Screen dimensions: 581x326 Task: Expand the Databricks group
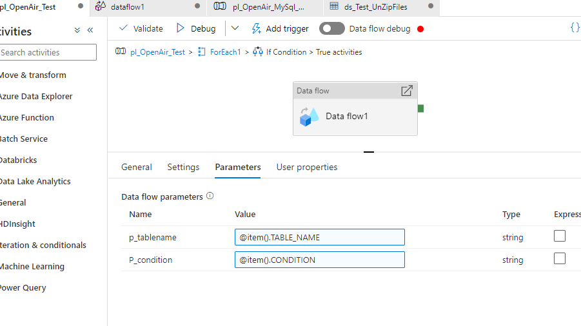point(18,160)
